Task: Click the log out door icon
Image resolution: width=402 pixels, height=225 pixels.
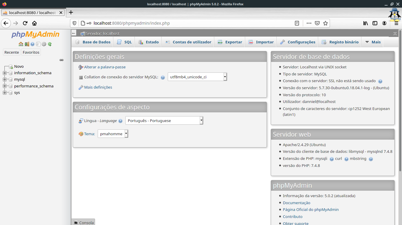Action: pyautogui.click(x=27, y=44)
